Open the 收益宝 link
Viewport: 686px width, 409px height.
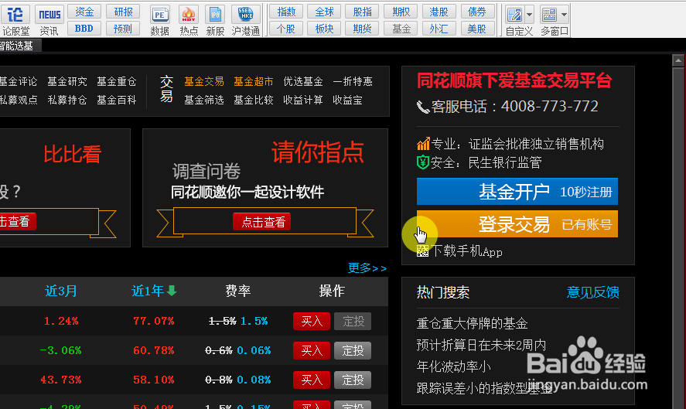pos(347,100)
